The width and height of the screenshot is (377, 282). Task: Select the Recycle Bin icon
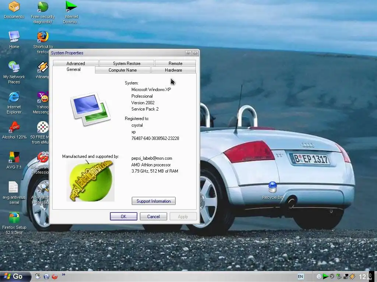click(x=272, y=191)
